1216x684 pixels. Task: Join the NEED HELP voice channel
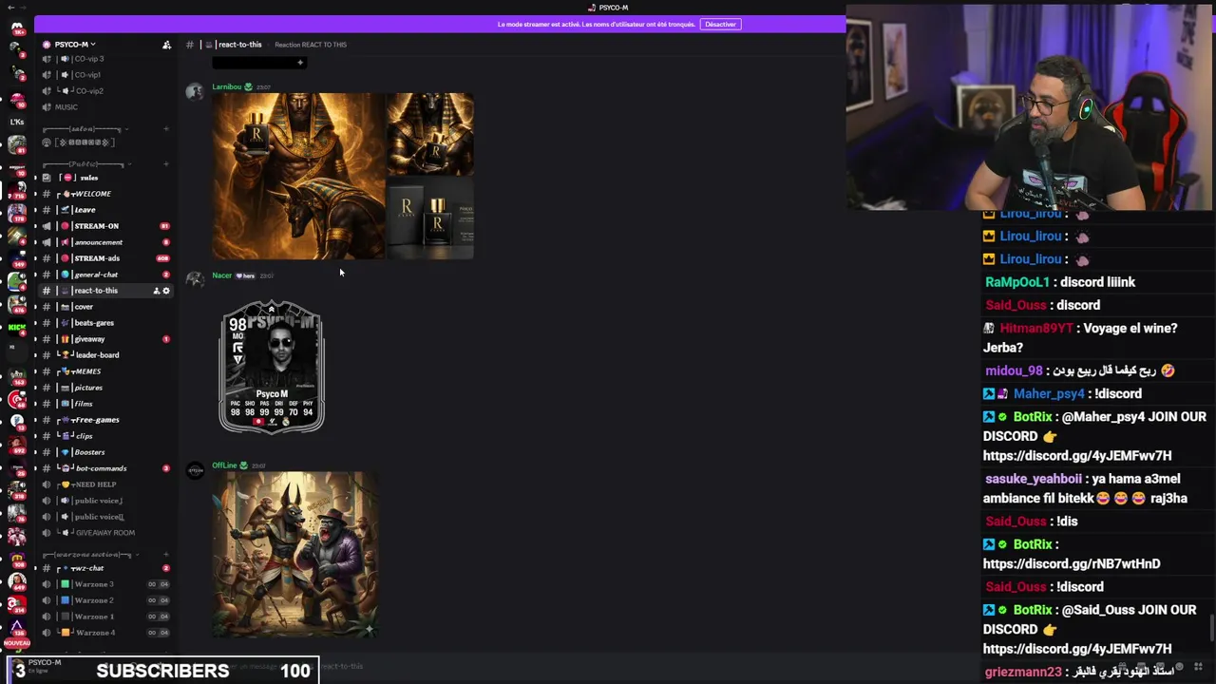[x=104, y=484]
